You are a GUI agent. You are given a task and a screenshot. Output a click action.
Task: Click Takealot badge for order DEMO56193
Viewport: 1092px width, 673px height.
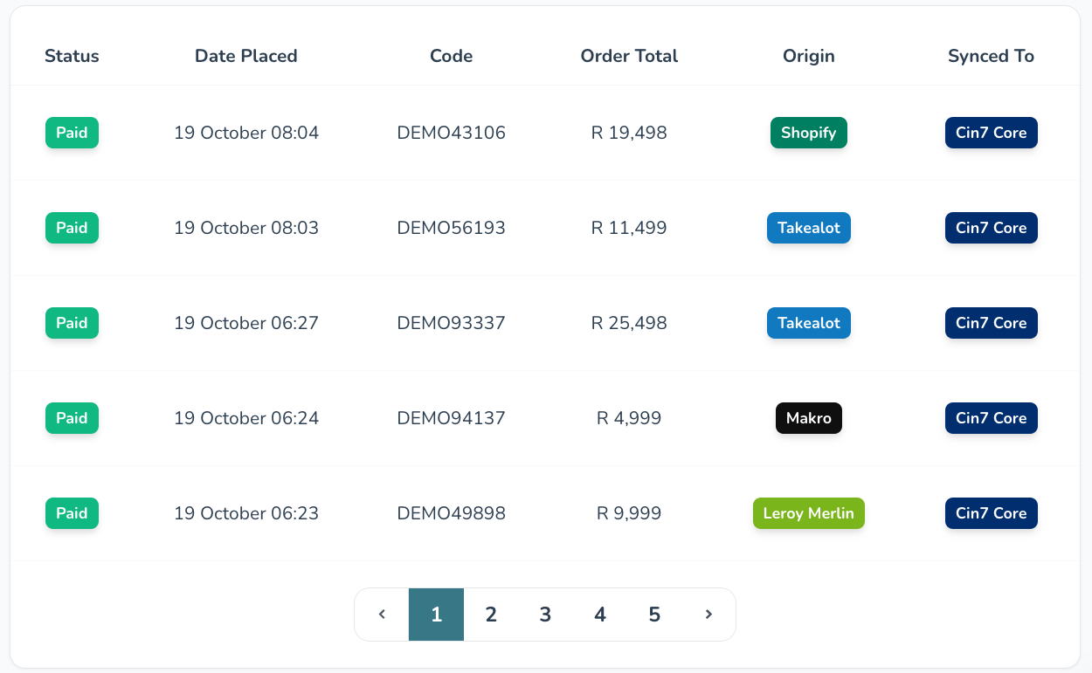(x=808, y=228)
